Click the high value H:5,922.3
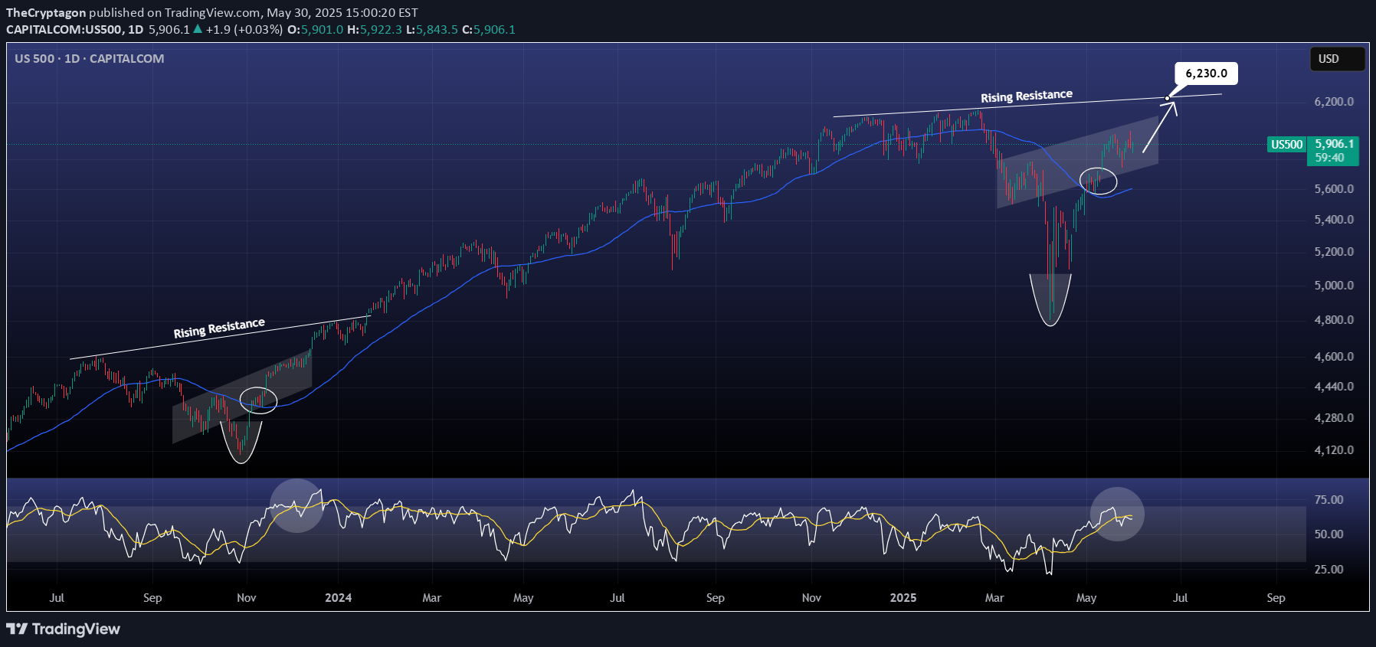Viewport: 1376px width, 647px height. pos(374,29)
